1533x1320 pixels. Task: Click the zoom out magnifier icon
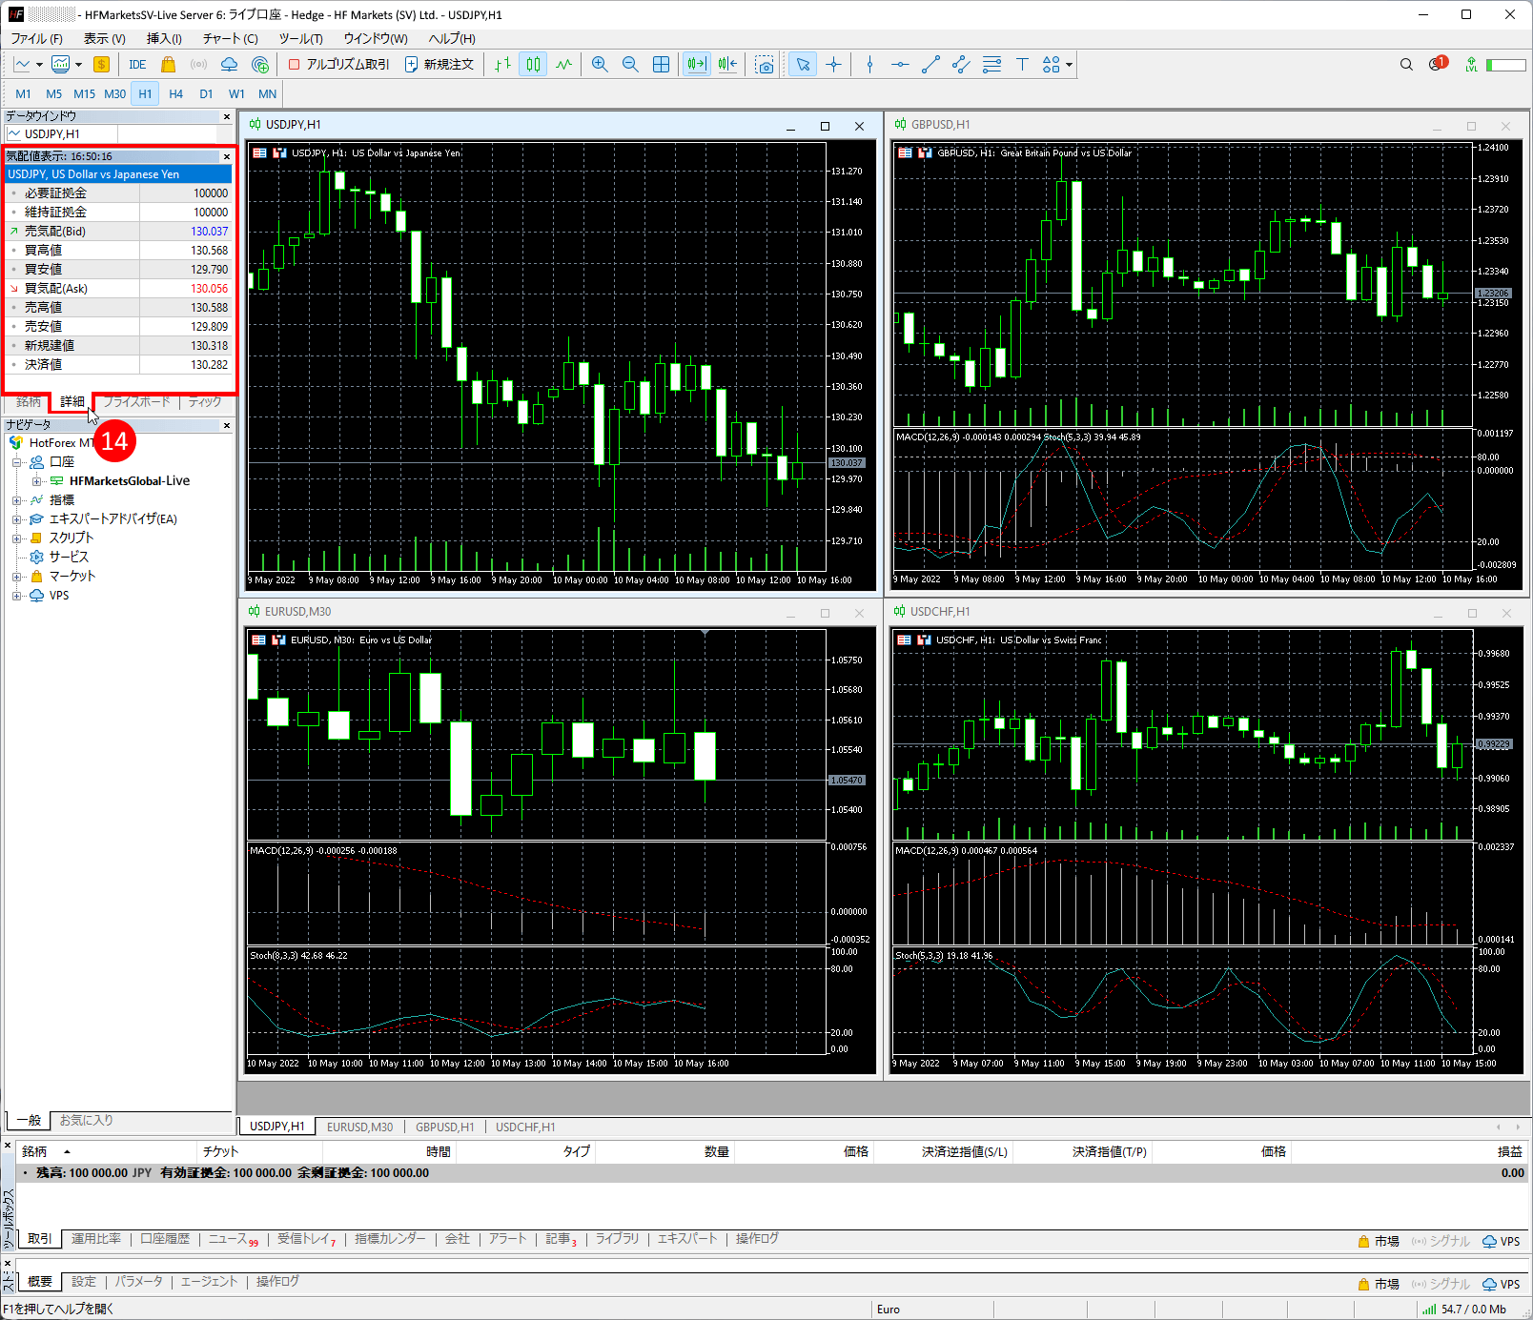click(630, 65)
